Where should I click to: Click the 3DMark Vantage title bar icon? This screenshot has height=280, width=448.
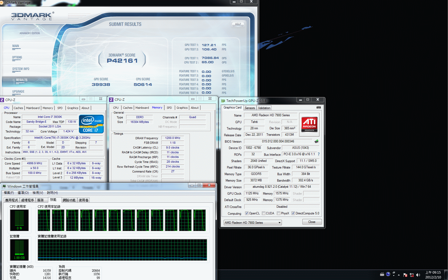click(x=2, y=2)
